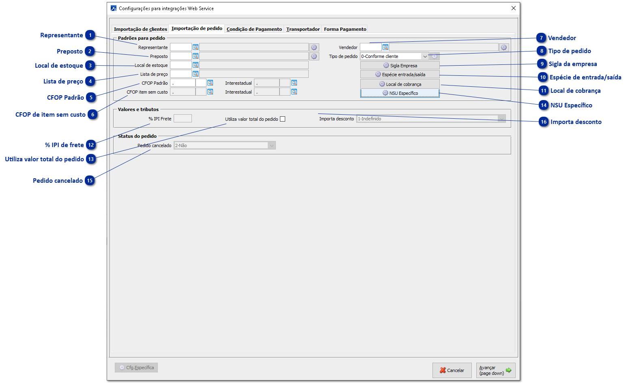Open the Espécie entrada/saída button
628x387 pixels.
[400, 75]
